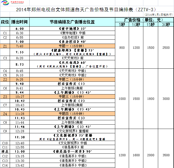Select the 《天天有戏》前 cell
Viewport: 174px width, 168px height.
click(72, 58)
